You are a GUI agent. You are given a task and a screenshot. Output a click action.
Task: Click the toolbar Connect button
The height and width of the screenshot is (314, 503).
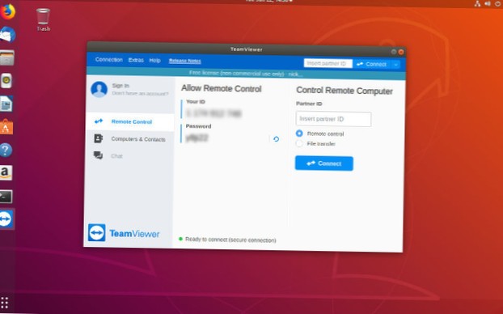click(372, 64)
